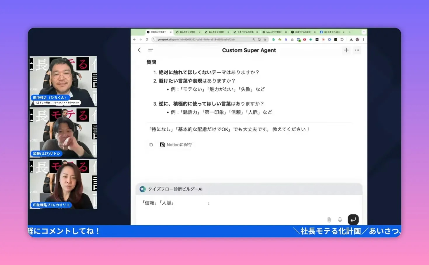429x265 pixels.
Task: Open the zoom lens icon in the address bar
Action: 254,39
